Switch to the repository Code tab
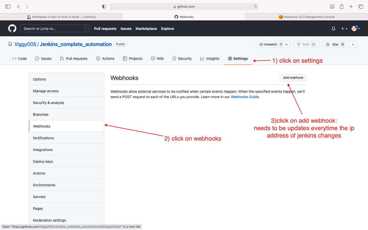This screenshot has width=368, height=230. 19,59
